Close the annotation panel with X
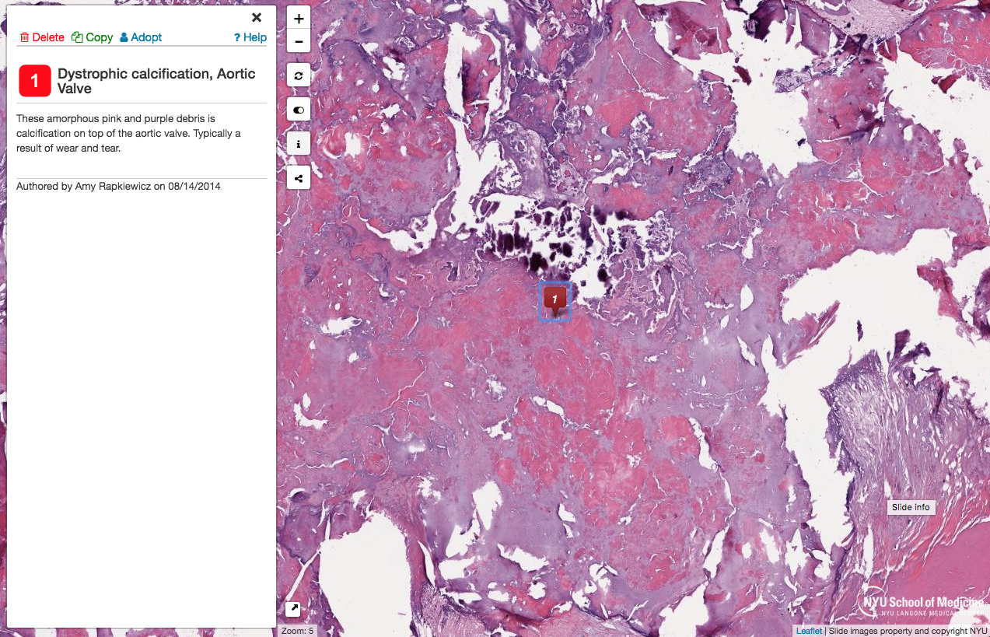The height and width of the screenshot is (637, 990). (257, 18)
